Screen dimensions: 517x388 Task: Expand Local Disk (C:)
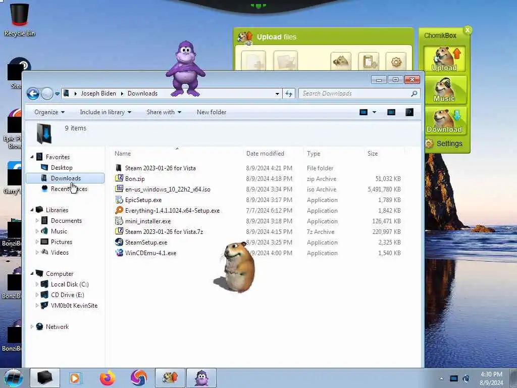(37, 284)
